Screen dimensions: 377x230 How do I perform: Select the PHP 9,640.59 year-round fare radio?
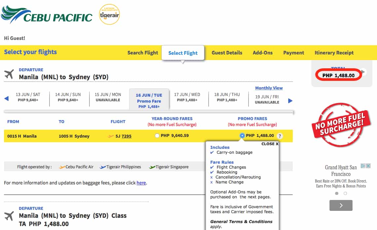pyautogui.click(x=157, y=136)
